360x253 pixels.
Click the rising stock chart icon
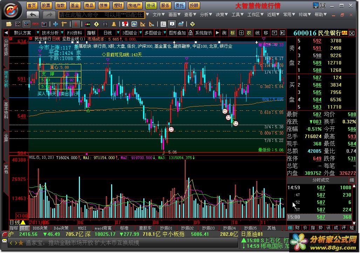[x=181, y=24]
